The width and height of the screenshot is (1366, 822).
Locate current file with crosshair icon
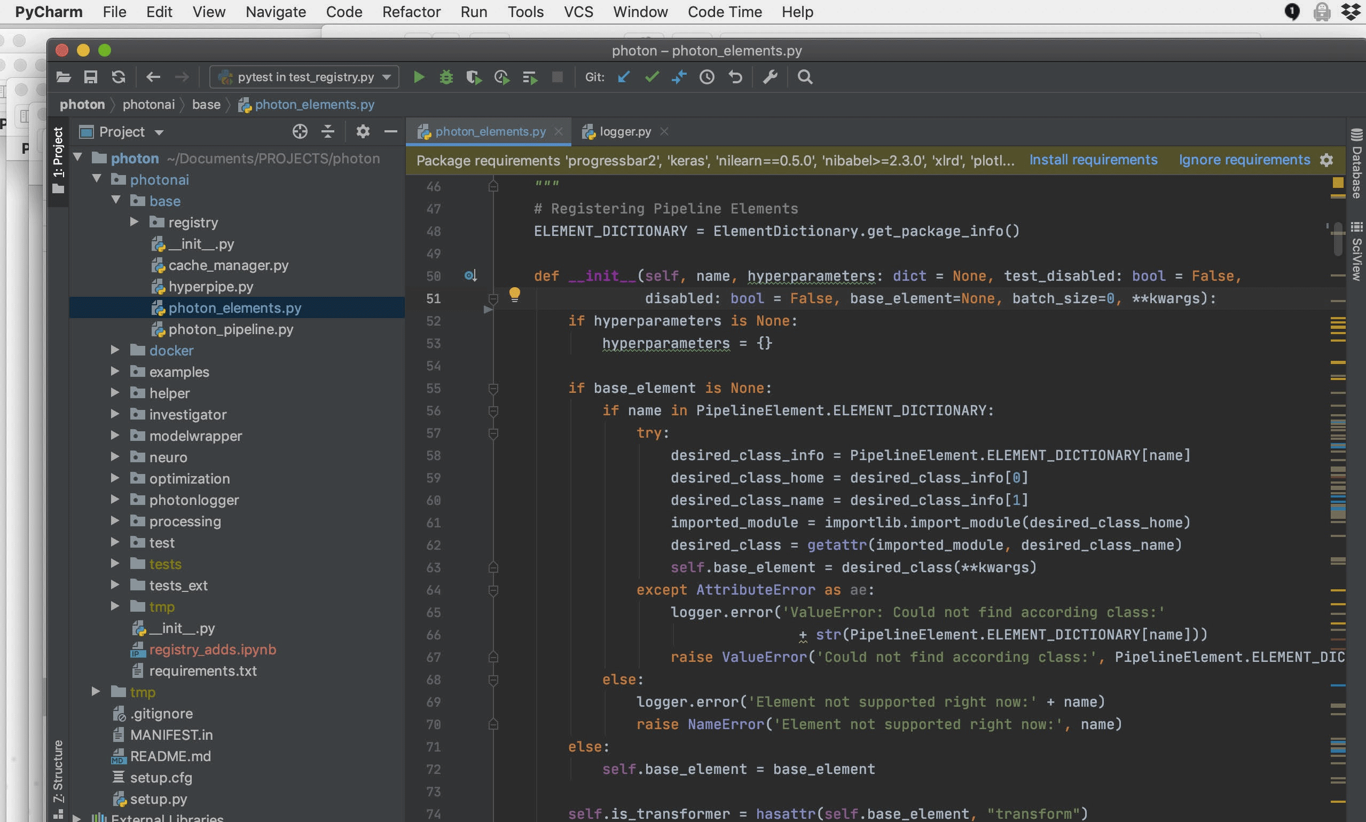click(300, 131)
